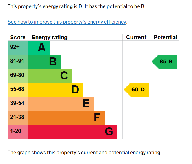192x164 pixels.
Task: Click the Current column header
Action: (x=136, y=37)
